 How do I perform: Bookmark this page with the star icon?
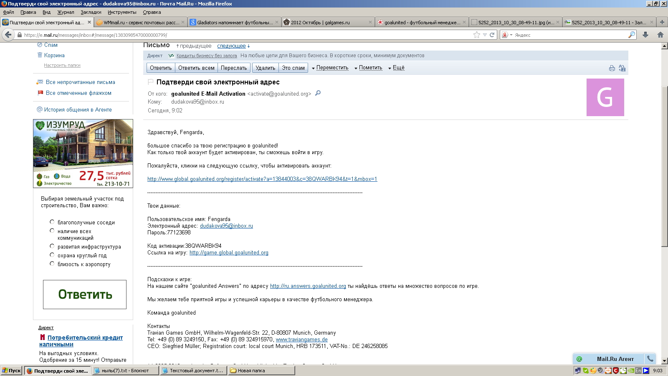pos(477,35)
